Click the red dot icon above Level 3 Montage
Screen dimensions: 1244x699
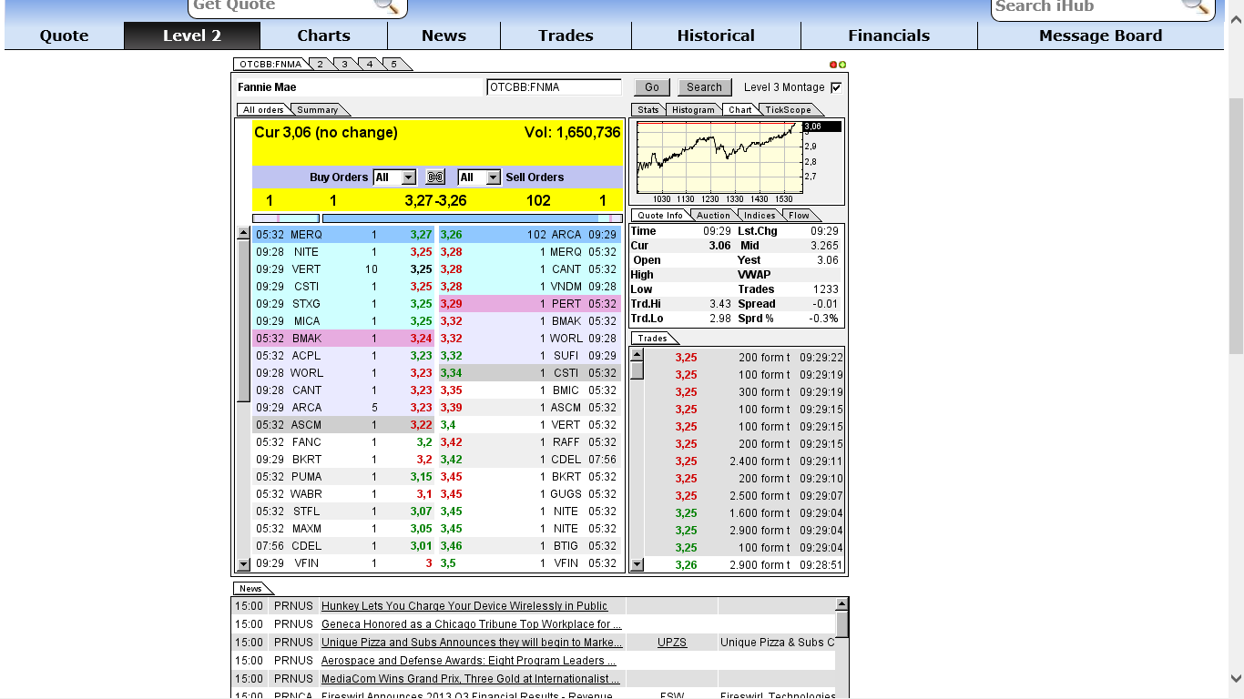tap(833, 65)
